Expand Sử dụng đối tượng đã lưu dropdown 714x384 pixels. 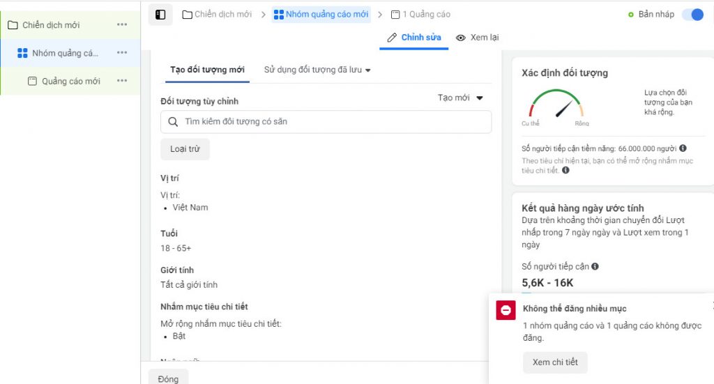click(317, 70)
